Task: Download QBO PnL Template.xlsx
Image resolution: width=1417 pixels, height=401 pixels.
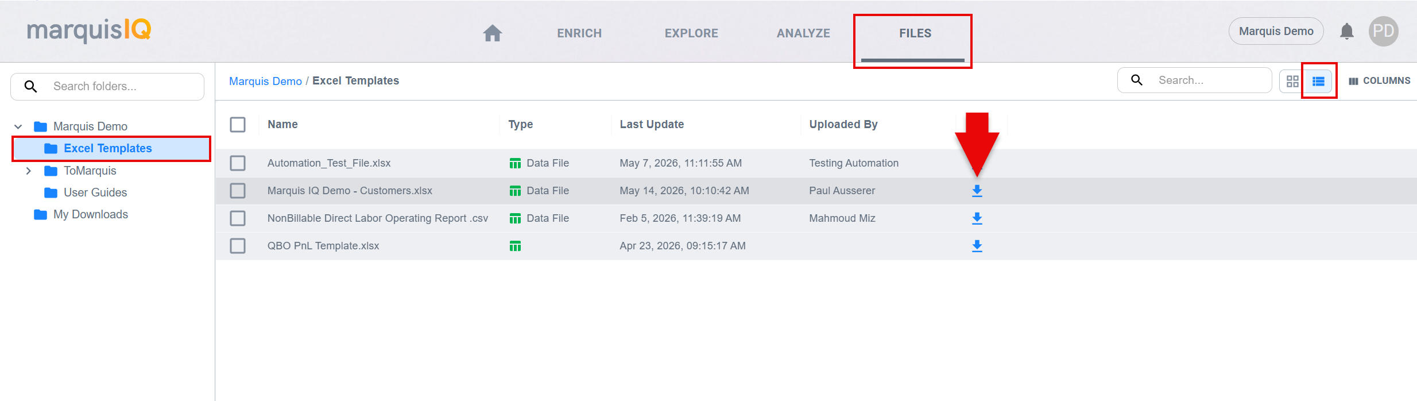Action: (x=977, y=246)
